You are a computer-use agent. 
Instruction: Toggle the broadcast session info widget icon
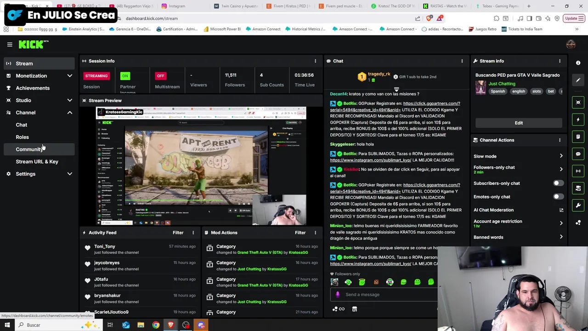[578, 171]
